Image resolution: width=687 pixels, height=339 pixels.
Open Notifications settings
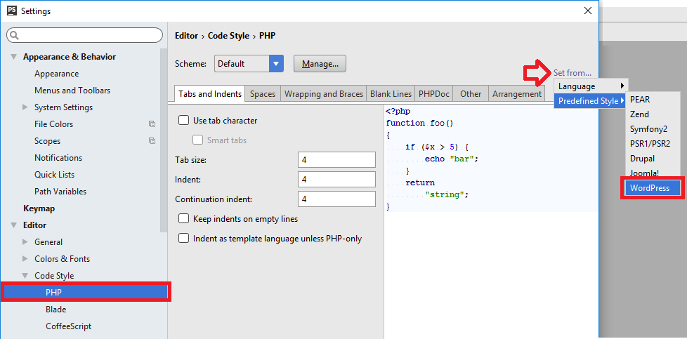point(58,158)
